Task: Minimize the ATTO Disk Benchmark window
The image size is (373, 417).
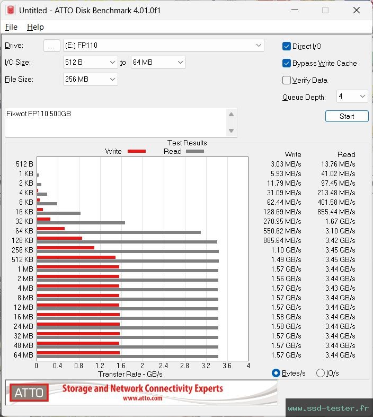Action: 295,10
